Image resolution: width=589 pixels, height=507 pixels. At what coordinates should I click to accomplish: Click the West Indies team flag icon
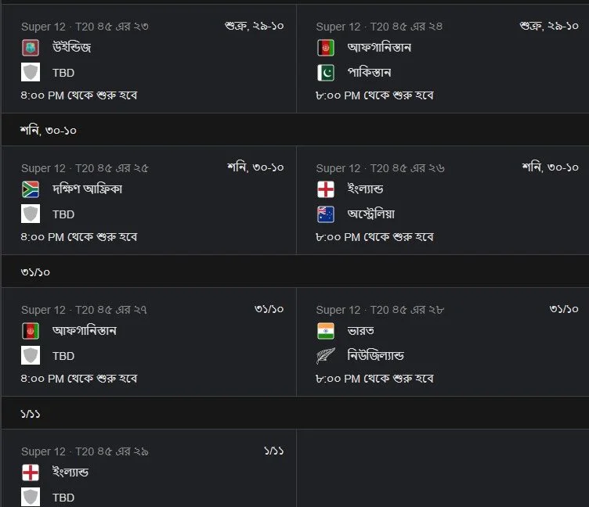pyautogui.click(x=31, y=48)
